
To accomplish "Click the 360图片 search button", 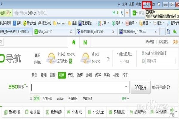I will (x=141, y=87).
